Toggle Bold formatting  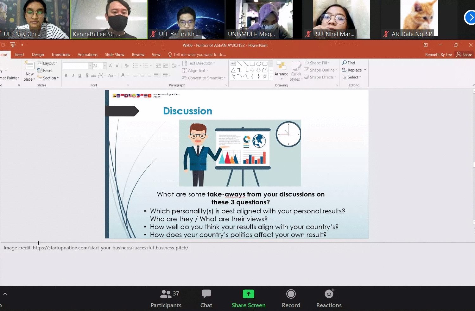(66, 75)
